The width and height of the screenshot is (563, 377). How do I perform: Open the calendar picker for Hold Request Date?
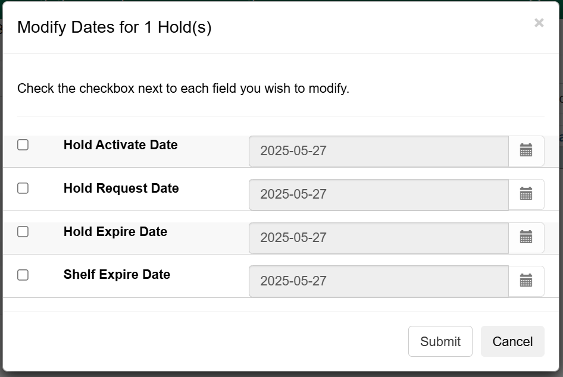526,194
